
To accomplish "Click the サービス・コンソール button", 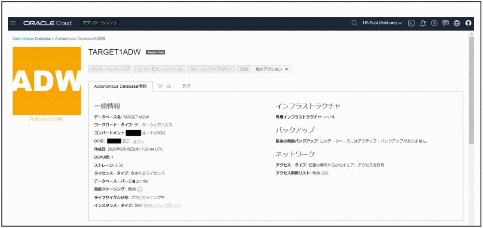I will click(160, 69).
